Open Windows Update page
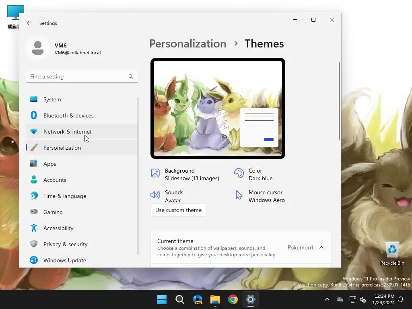 point(82,260)
